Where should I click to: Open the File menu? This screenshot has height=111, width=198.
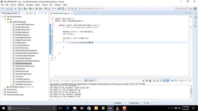pos(2,5)
